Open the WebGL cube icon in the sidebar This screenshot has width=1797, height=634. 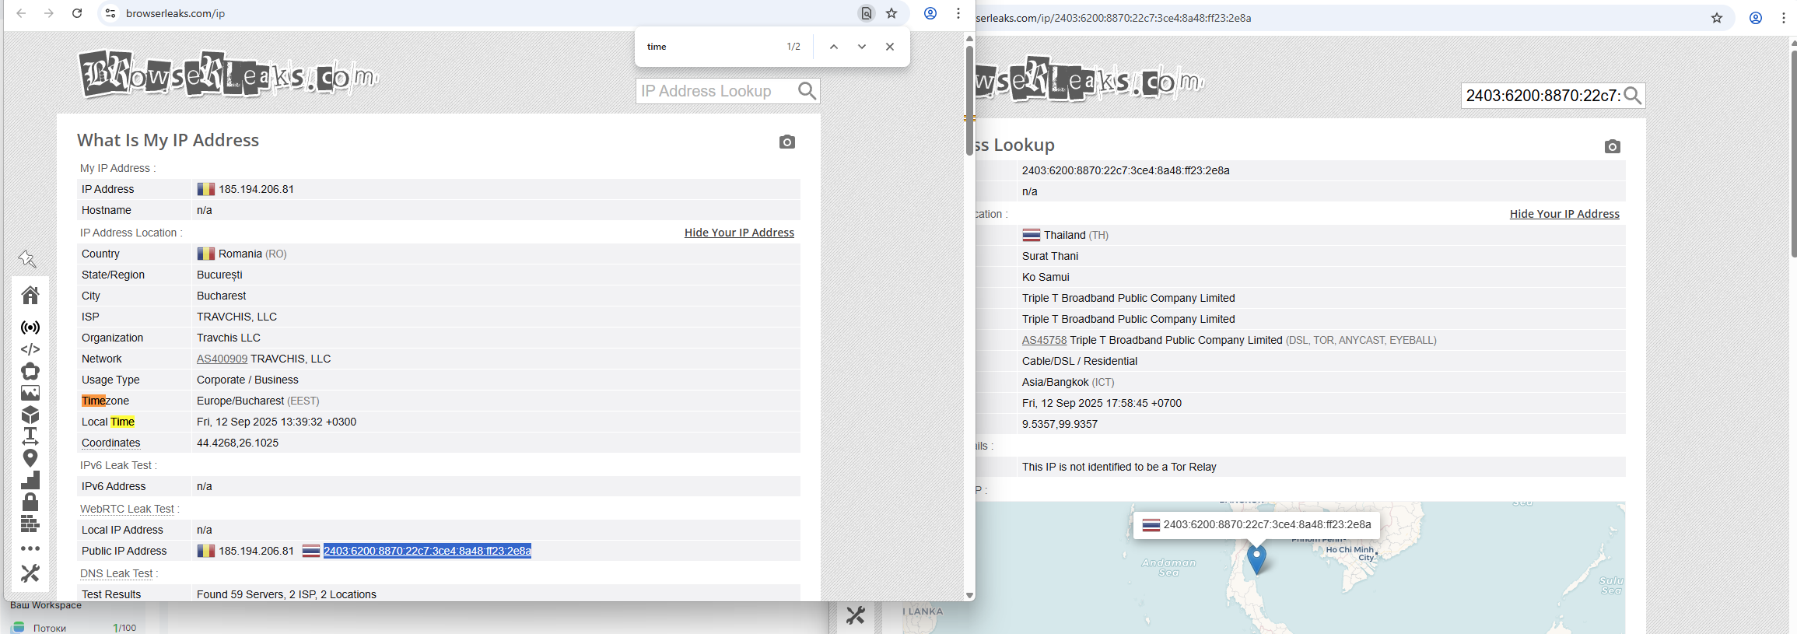30,414
